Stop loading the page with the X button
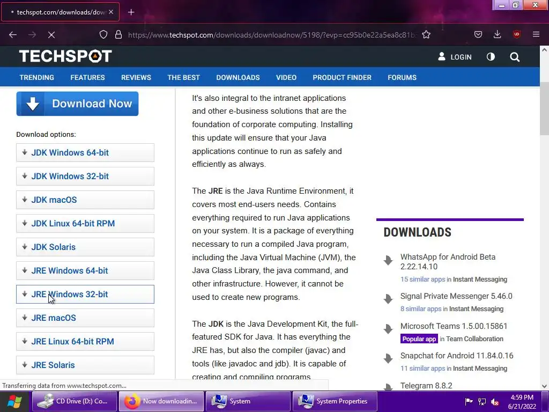The image size is (549, 412). [51, 35]
